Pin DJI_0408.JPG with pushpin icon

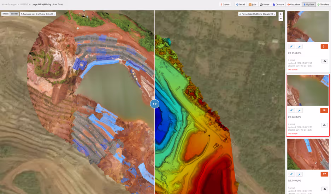pos(299,174)
